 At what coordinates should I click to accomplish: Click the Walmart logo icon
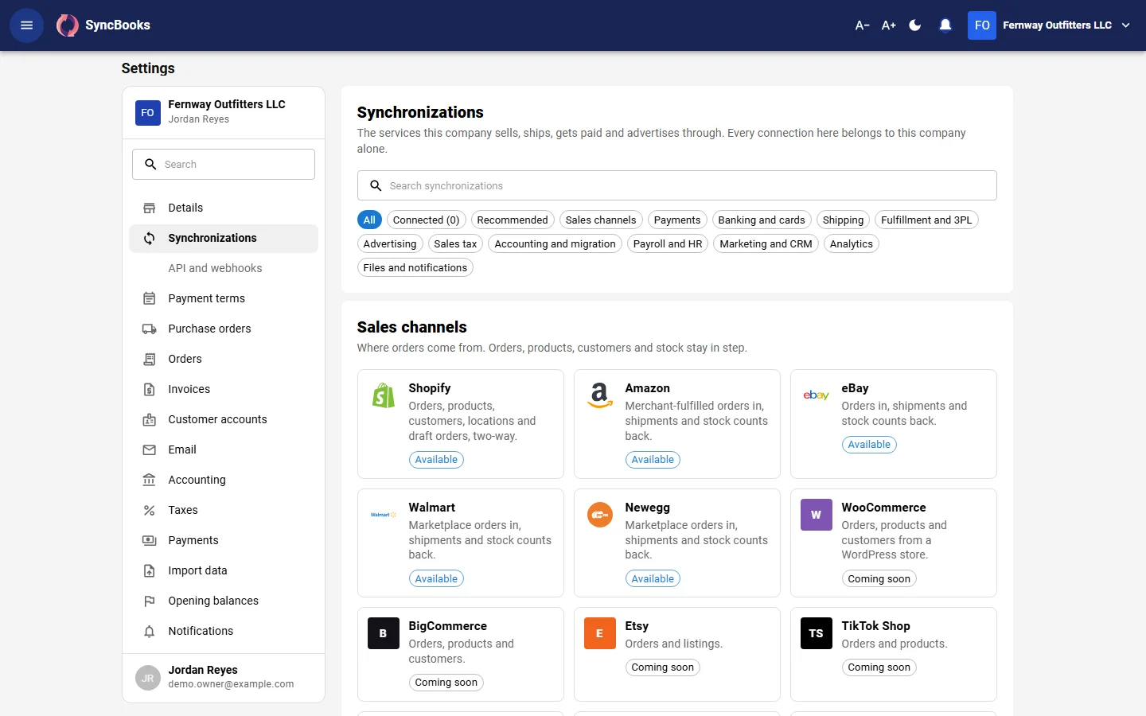pyautogui.click(x=384, y=515)
